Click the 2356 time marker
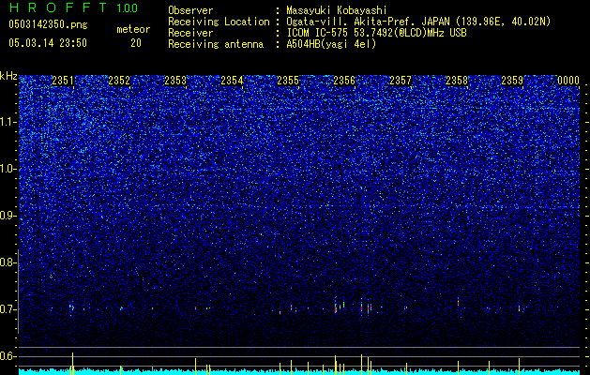This screenshot has width=590, height=375. [x=344, y=81]
